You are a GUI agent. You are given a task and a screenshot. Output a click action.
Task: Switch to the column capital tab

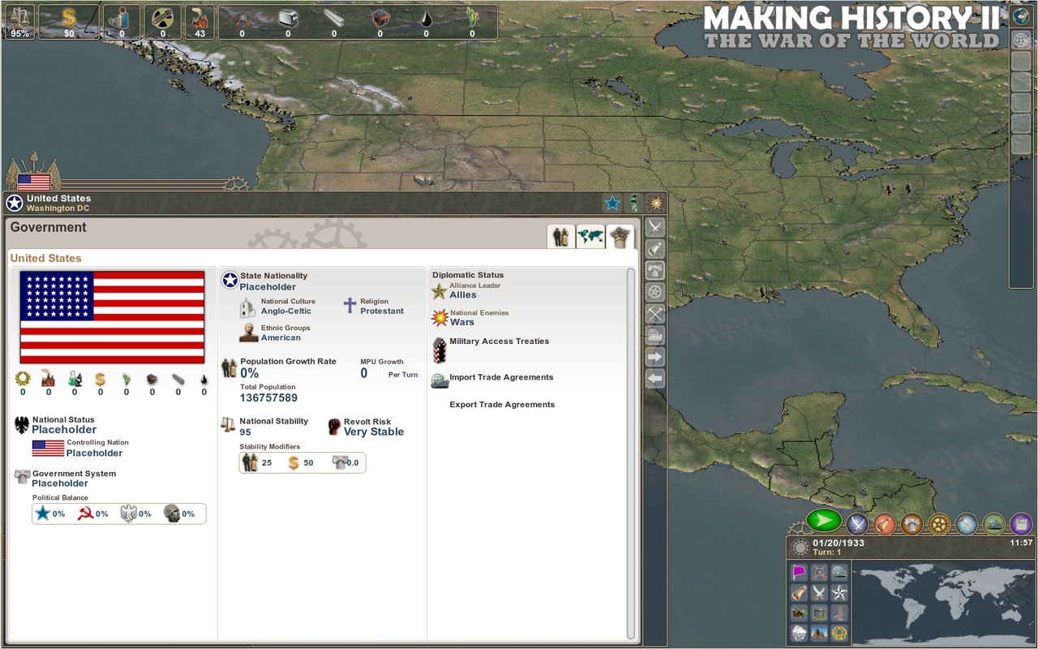point(620,236)
